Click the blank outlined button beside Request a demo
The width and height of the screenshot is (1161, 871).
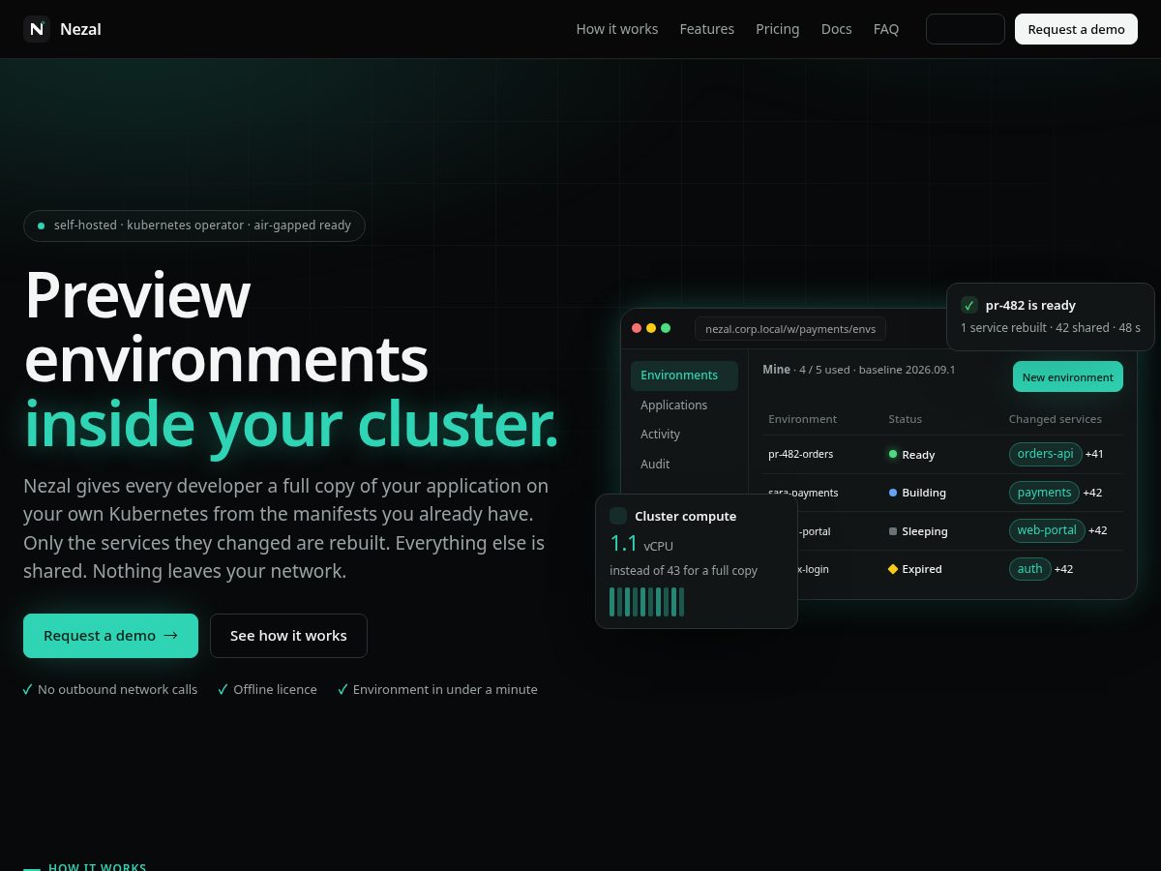(x=966, y=29)
